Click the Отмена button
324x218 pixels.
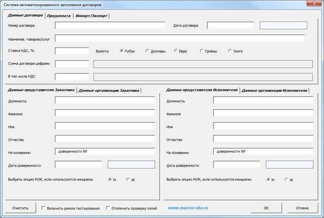tap(302, 208)
